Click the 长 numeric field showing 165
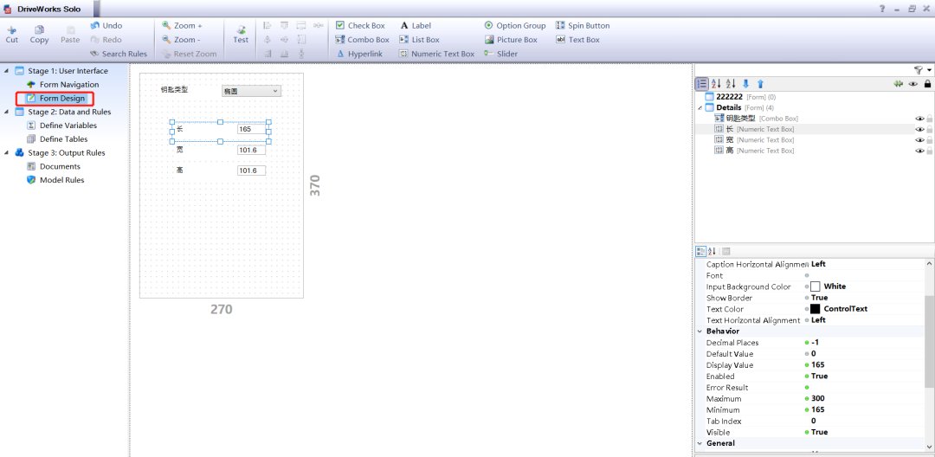This screenshot has width=935, height=457. tap(251, 129)
